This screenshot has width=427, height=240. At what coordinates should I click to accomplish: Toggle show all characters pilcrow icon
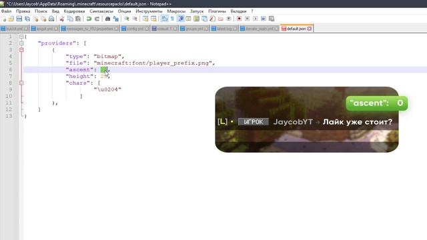(172, 19)
